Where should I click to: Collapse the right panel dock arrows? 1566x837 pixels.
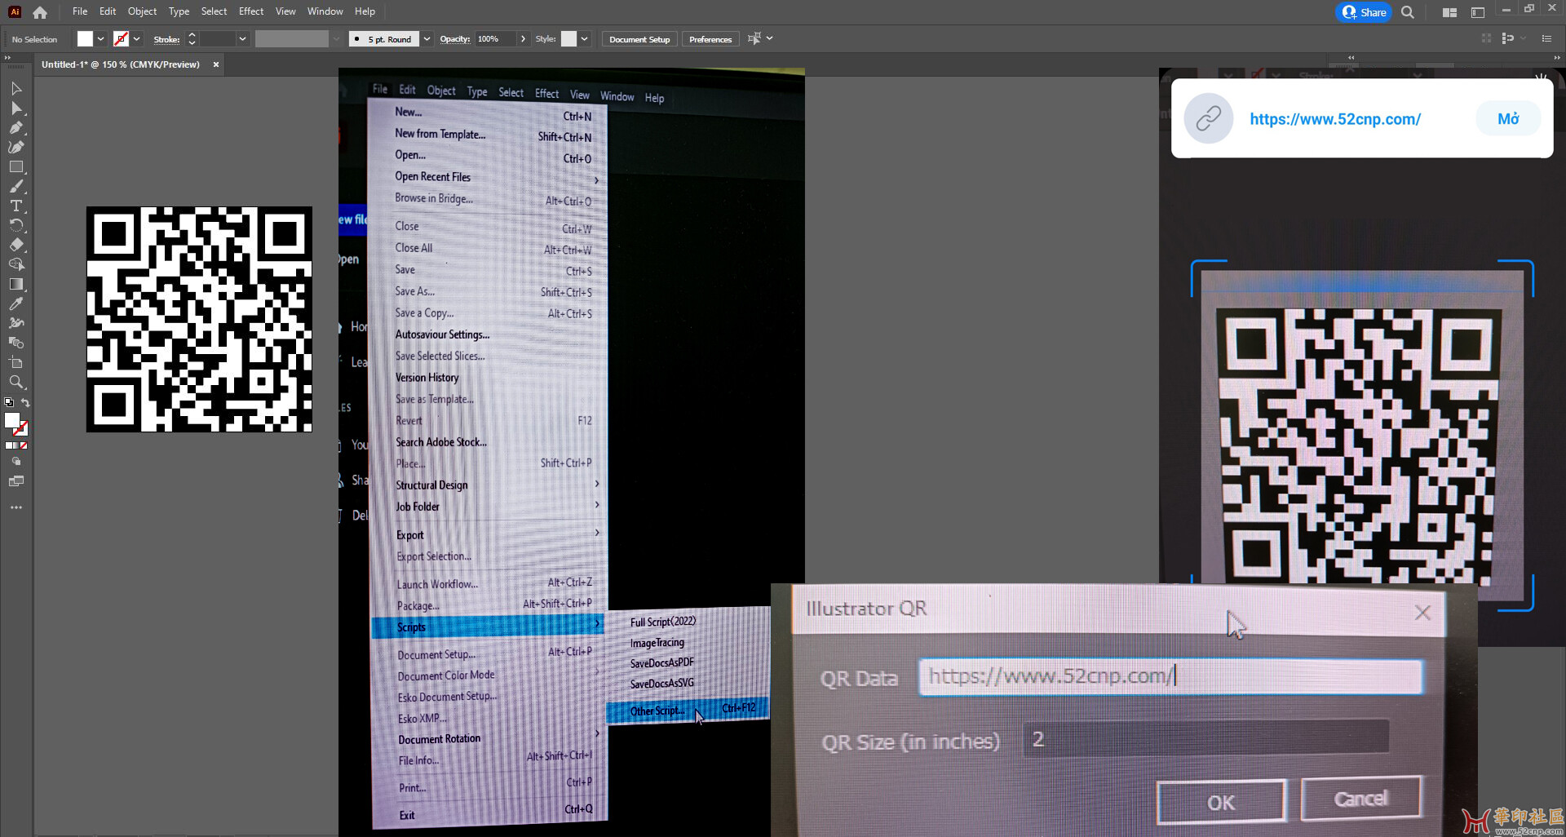click(1556, 58)
